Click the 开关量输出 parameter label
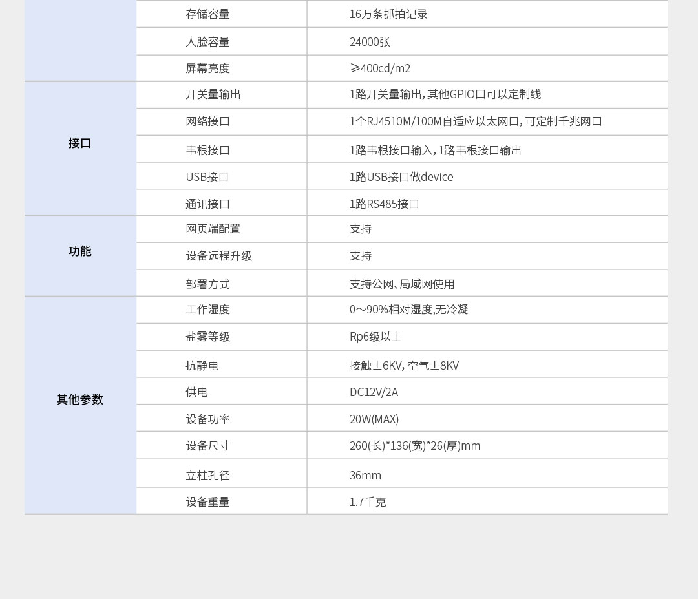Image resolution: width=698 pixels, height=599 pixels. (x=213, y=94)
